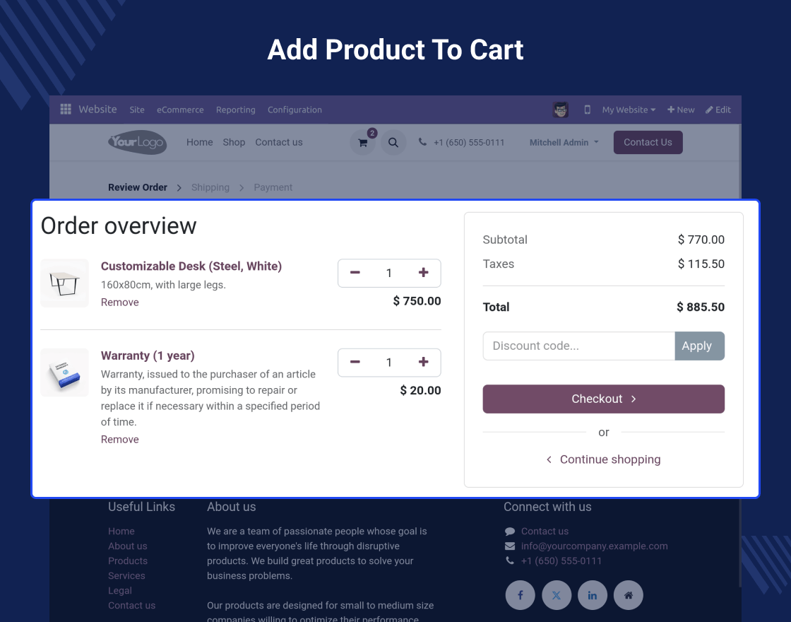
Task: Open footer Contact us link under Useful Links
Action: click(131, 605)
